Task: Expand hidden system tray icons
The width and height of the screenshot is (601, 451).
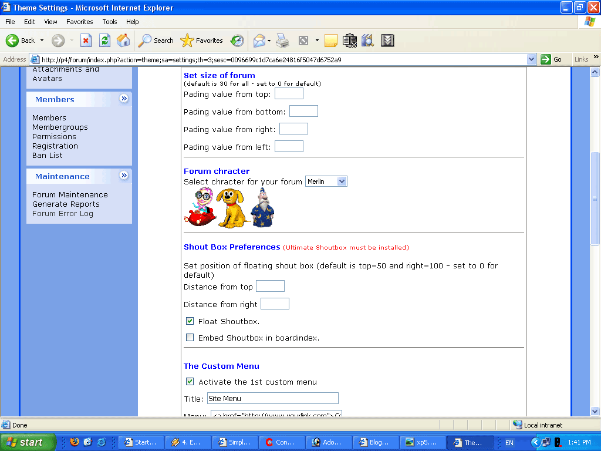Action: point(535,442)
